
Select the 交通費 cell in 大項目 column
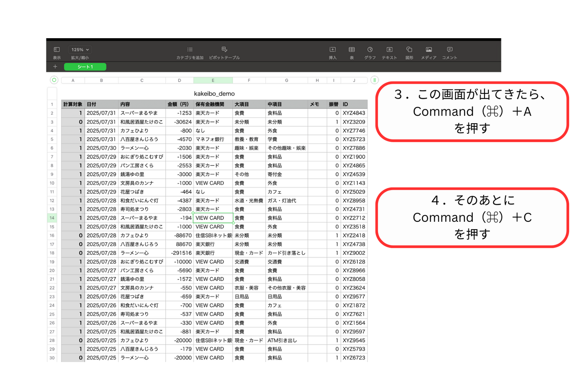coord(249,262)
